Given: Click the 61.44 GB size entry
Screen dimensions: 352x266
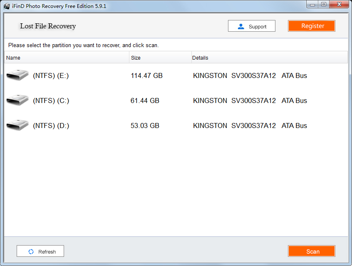Looking at the screenshot, I should click(x=145, y=101).
